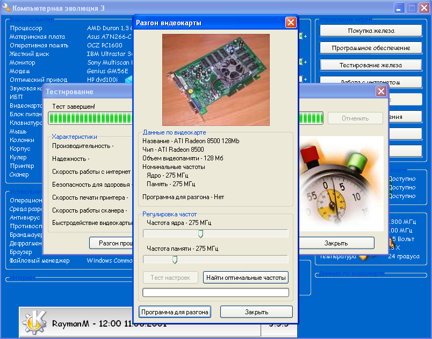Click the Тест настроек button
The image size is (432, 339).
(x=170, y=278)
